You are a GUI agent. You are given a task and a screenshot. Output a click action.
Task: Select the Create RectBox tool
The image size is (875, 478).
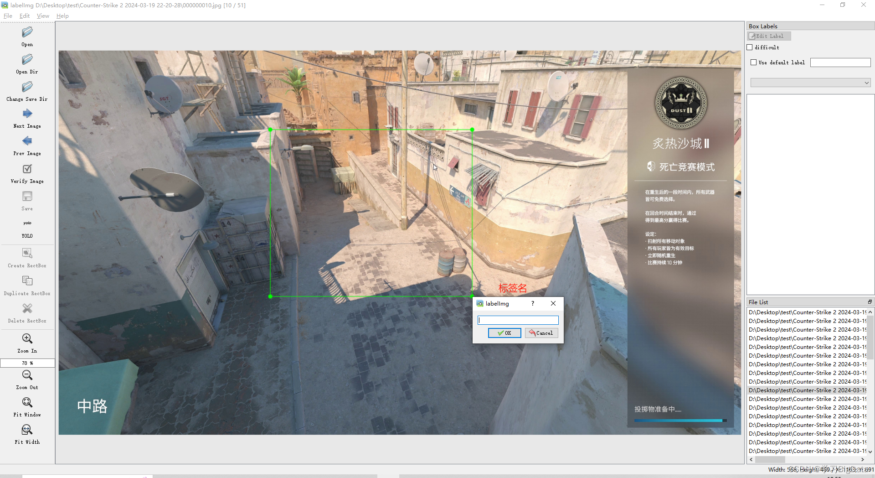27,253
